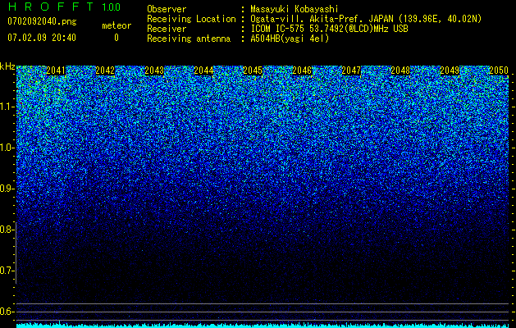Click the 0.8 frequency axis label

7,230
